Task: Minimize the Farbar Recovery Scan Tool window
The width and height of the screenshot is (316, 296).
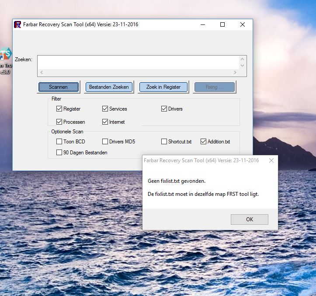Action: tap(203, 24)
